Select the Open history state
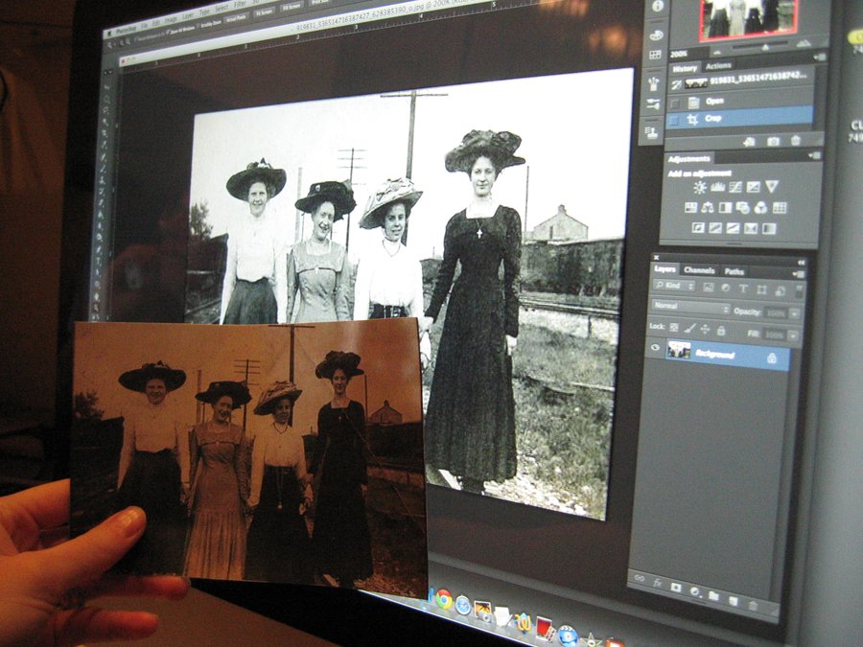Screen dimensions: 863x647 (x=739, y=101)
